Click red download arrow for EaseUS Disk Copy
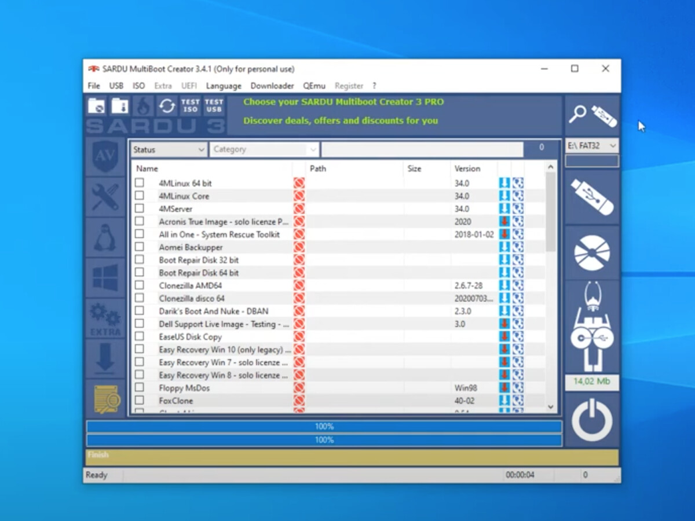This screenshot has height=521, width=695. 504,336
